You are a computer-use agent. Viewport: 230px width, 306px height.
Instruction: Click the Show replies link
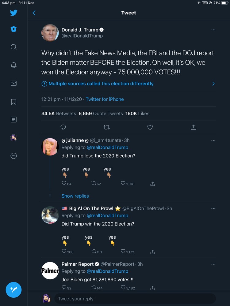(75, 196)
